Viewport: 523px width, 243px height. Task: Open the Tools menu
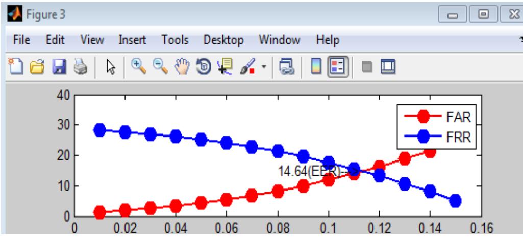tap(175, 40)
